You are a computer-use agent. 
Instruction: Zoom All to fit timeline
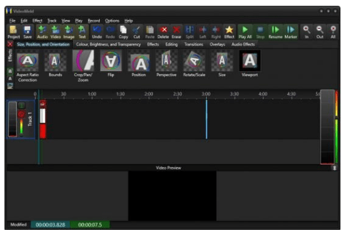(333, 32)
